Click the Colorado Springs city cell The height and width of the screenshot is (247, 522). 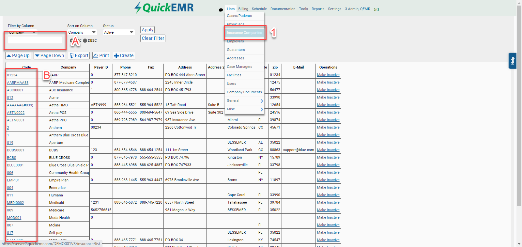point(241,128)
